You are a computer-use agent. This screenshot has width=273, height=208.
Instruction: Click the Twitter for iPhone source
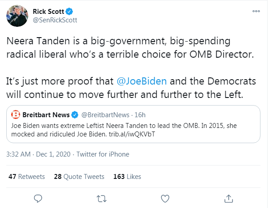pyautogui.click(x=102, y=154)
